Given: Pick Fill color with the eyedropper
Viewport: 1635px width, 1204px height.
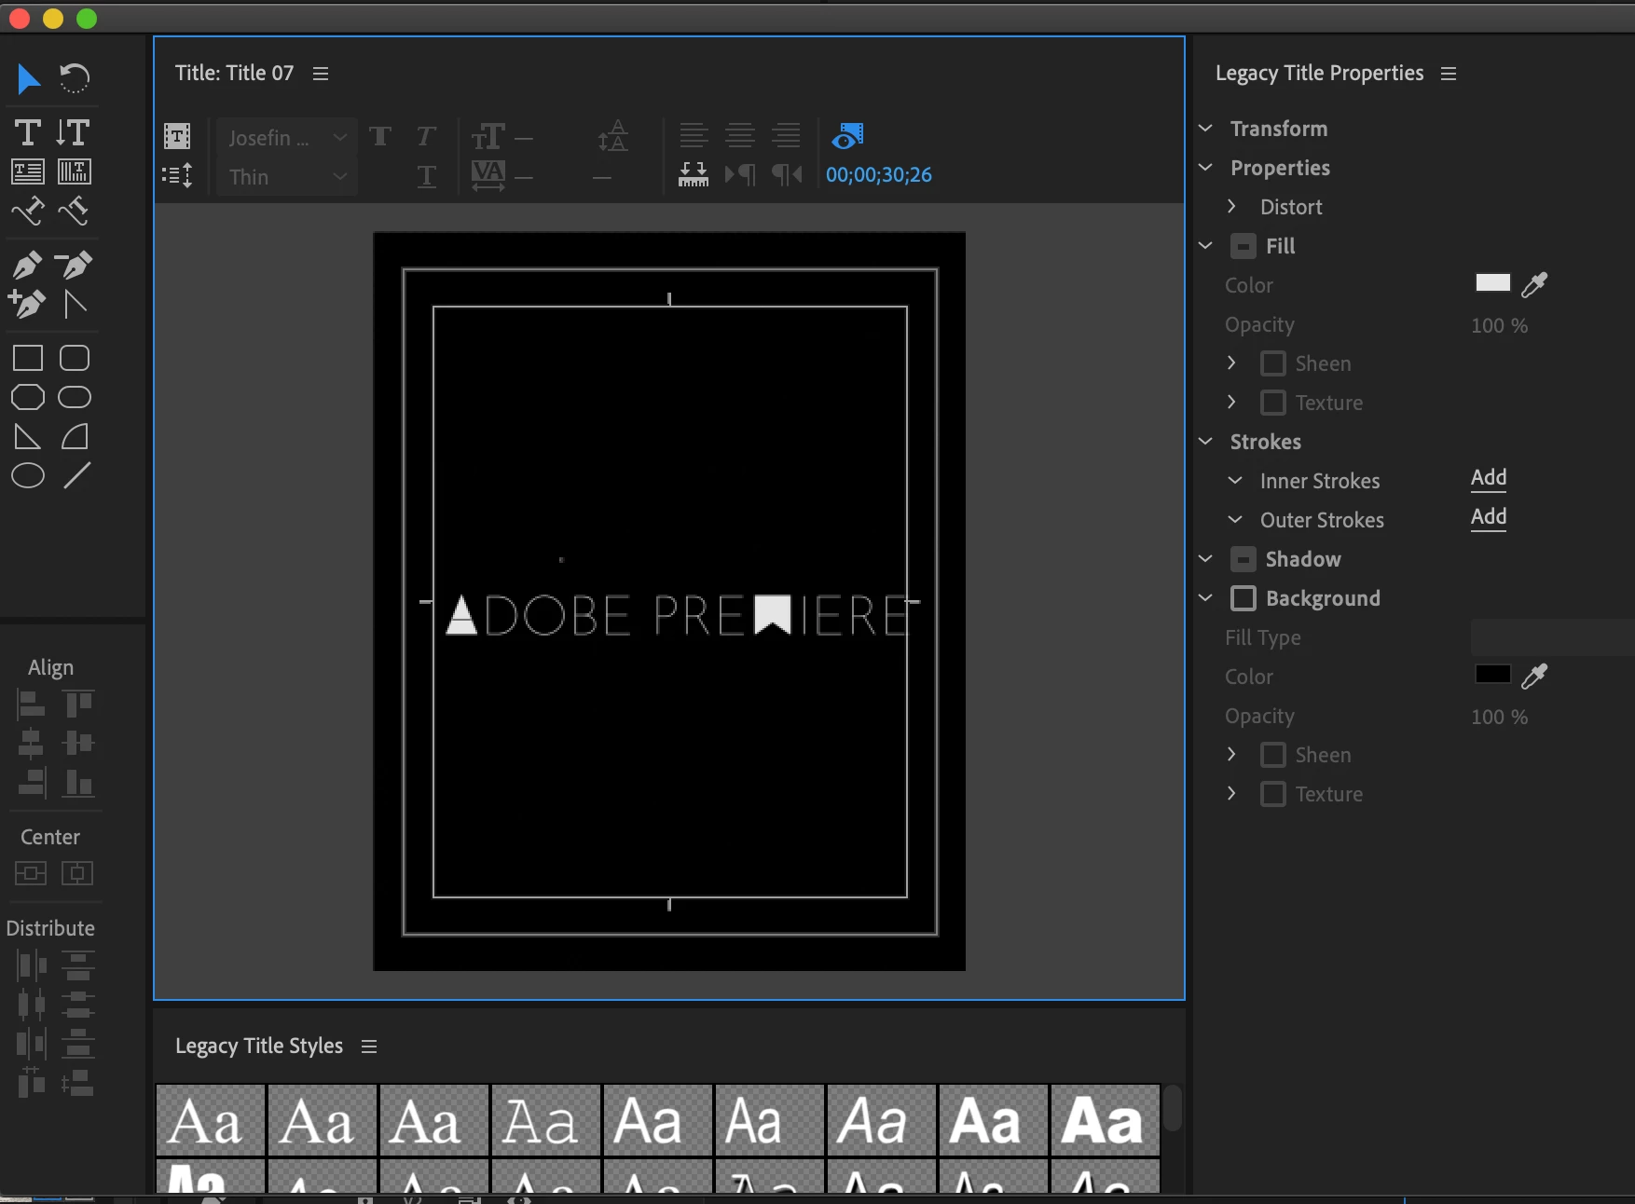Looking at the screenshot, I should pos(1534,284).
